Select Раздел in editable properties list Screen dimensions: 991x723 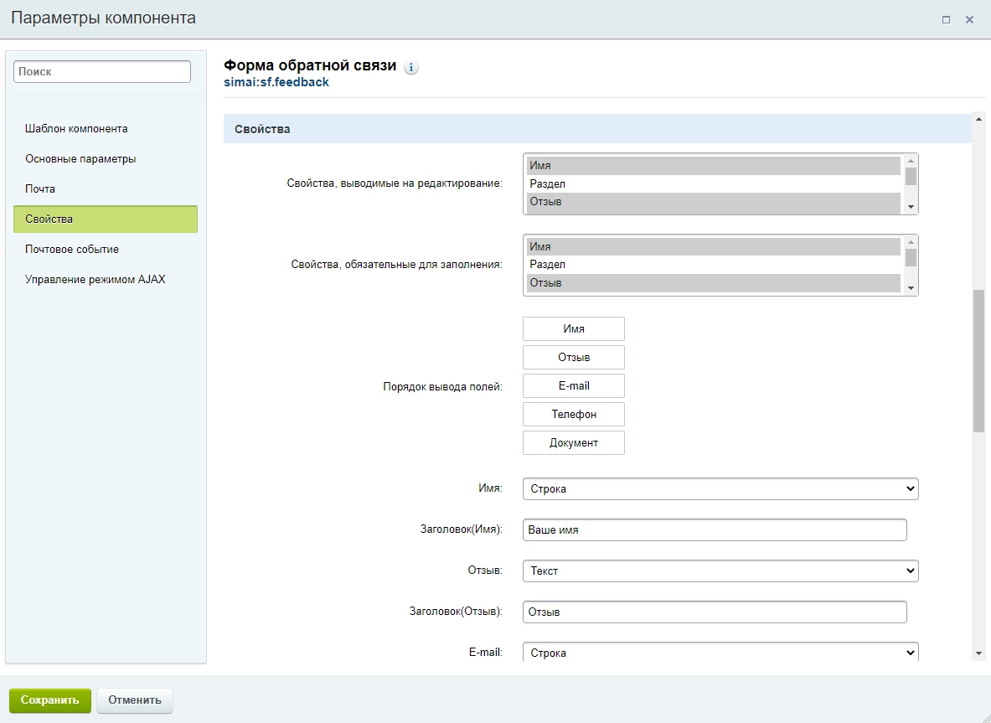[713, 183]
